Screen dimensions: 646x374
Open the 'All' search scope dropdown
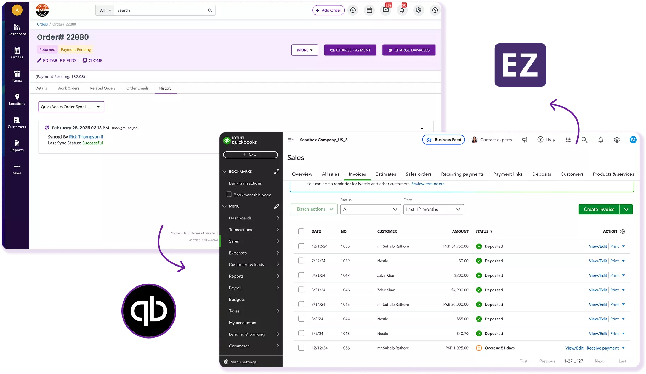click(x=105, y=10)
